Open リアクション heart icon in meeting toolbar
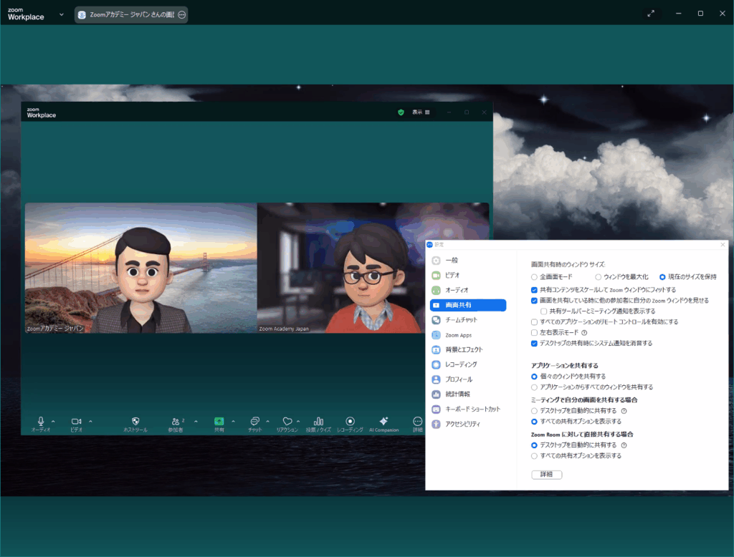 click(287, 422)
